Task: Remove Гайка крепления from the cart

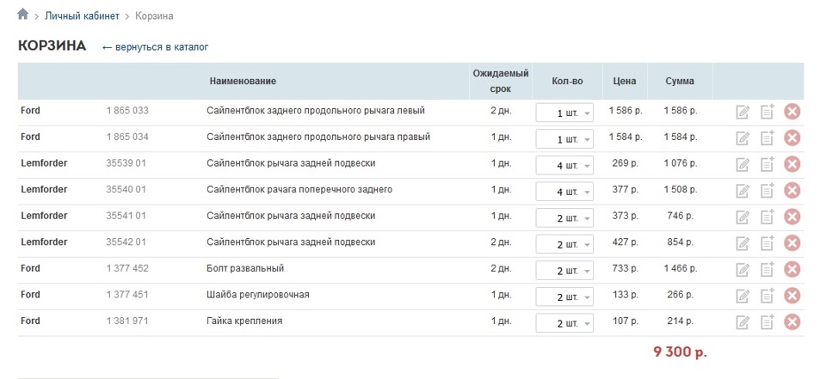Action: tap(792, 322)
